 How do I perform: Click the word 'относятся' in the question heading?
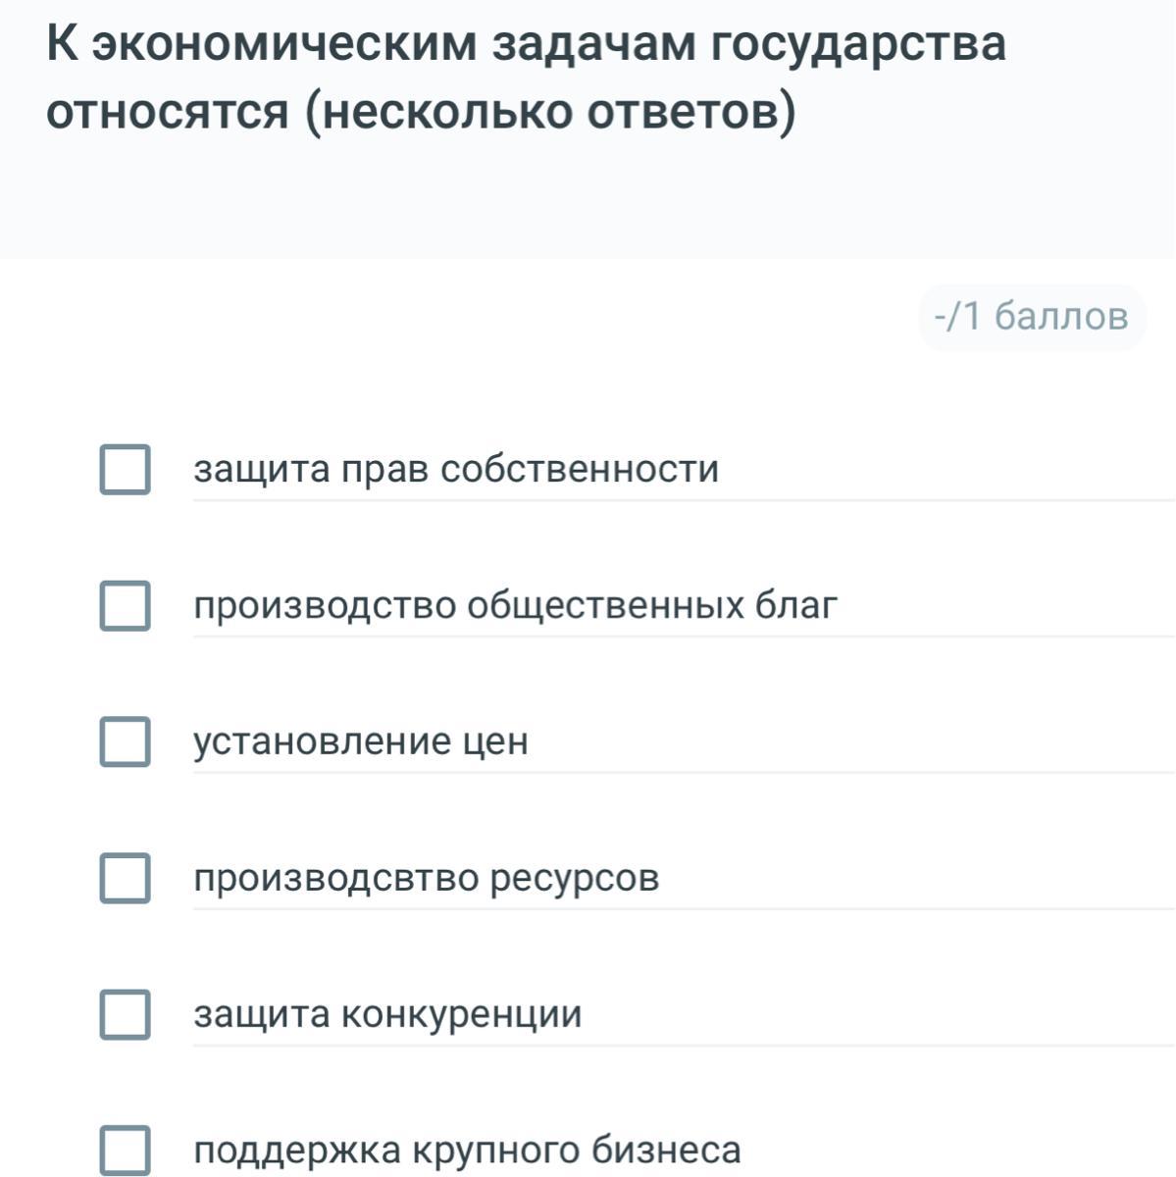point(168,113)
